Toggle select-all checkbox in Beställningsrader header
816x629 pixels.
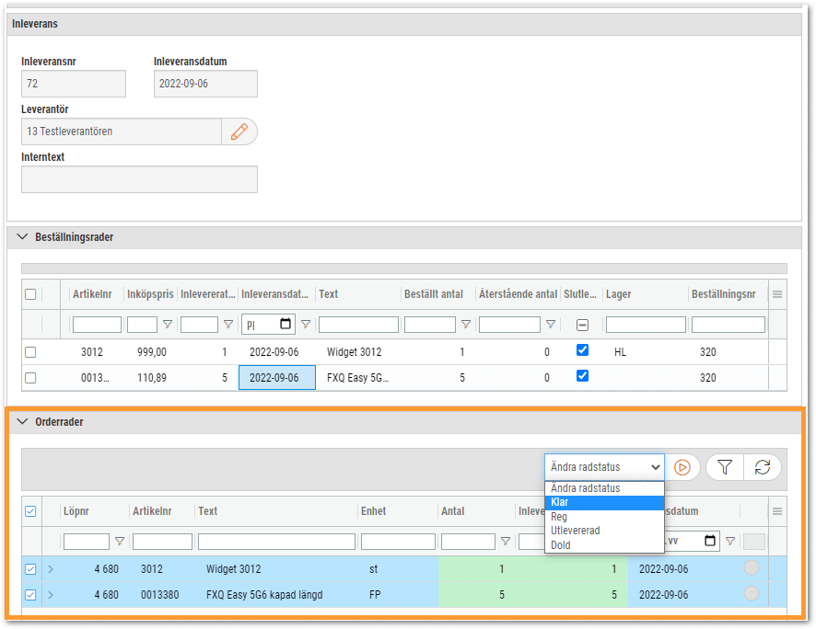[30, 294]
